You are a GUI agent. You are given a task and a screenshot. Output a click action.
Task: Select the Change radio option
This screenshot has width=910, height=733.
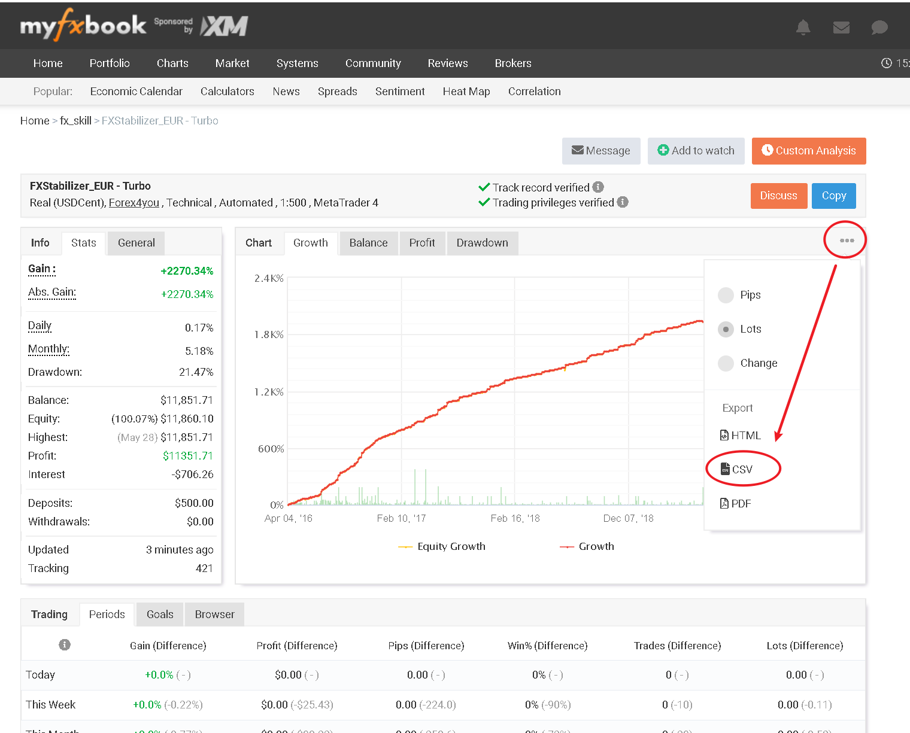pyautogui.click(x=726, y=363)
